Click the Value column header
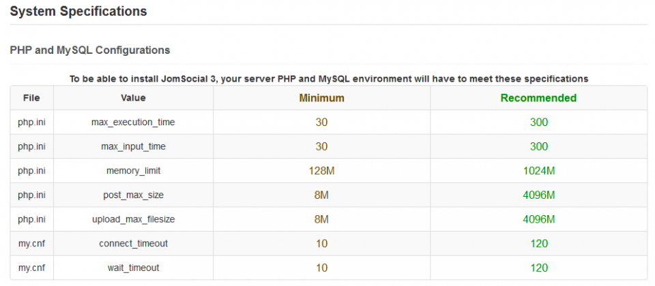 pyautogui.click(x=133, y=98)
